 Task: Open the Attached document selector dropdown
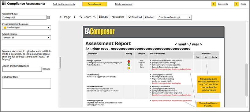(x=174, y=17)
